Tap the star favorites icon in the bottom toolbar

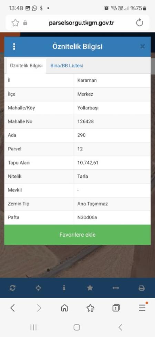(x=90, y=288)
